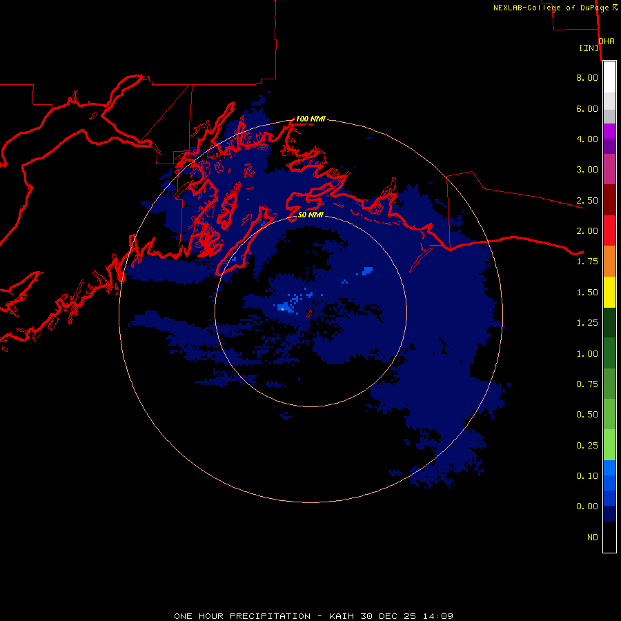Click the bright red legend swatch
The height and width of the screenshot is (621, 621).
609,230
